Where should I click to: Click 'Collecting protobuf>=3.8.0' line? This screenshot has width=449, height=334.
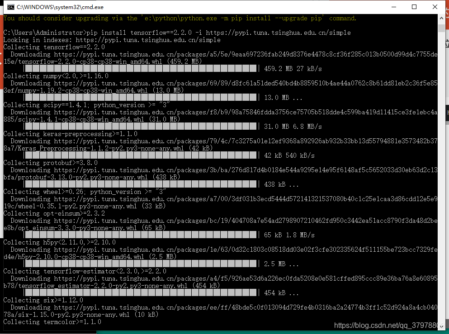coord(50,163)
